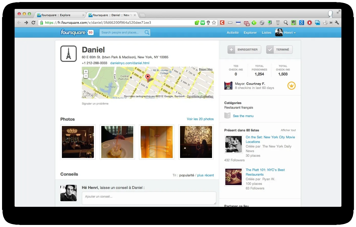The height and width of the screenshot is (227, 356).
Task: Open The Platt 101 restaurants list
Action: 265,172
